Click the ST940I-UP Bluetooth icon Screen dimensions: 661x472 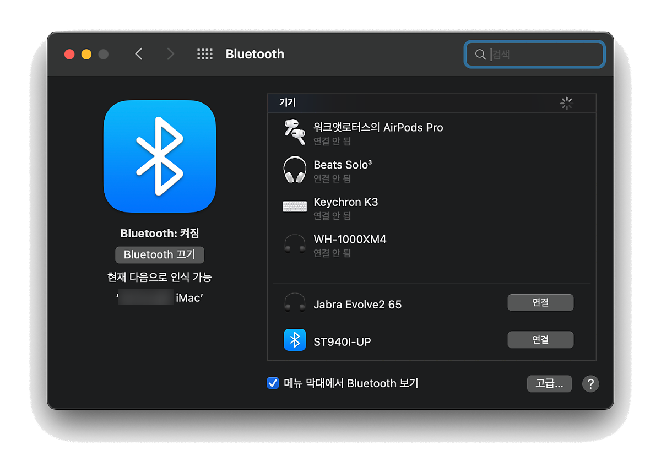(x=295, y=340)
